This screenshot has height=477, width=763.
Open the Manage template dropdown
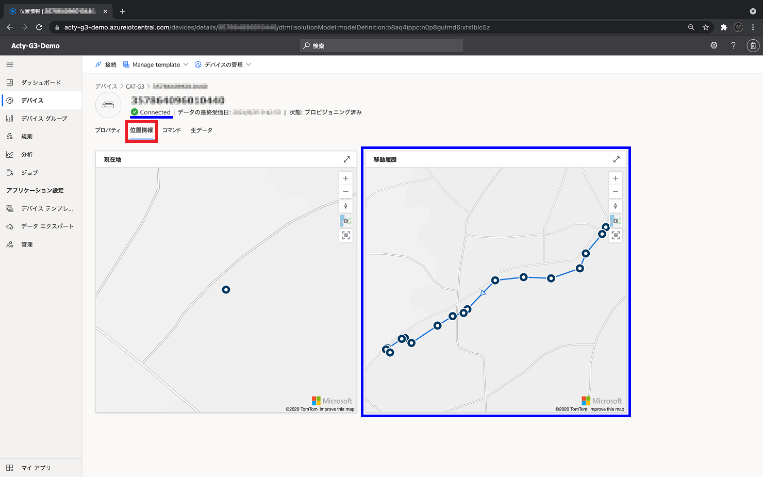[156, 64]
